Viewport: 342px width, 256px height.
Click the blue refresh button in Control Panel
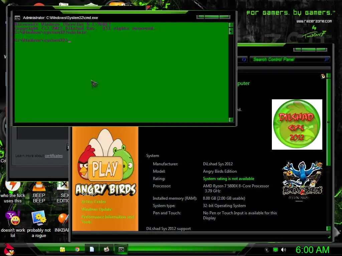(244, 59)
